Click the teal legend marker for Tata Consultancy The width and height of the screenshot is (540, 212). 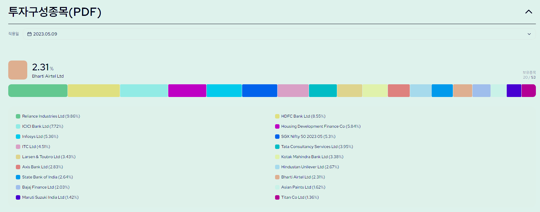[277, 147]
